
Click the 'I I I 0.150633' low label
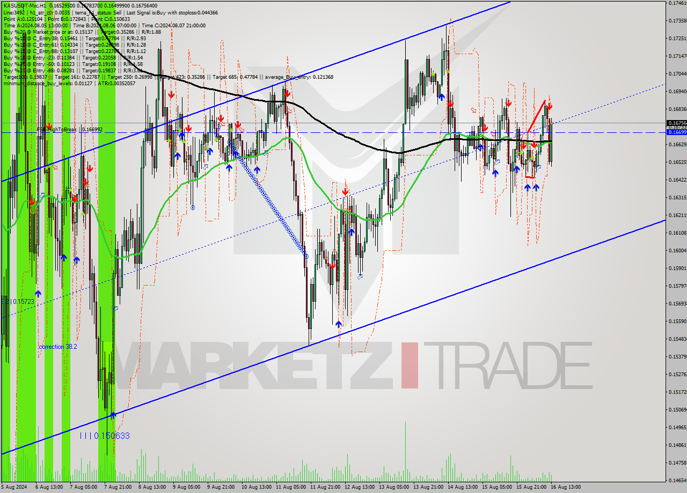point(105,436)
